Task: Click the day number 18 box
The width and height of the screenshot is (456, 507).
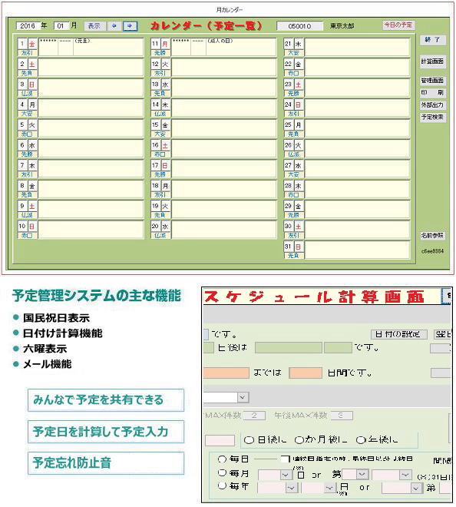Action: (155, 186)
